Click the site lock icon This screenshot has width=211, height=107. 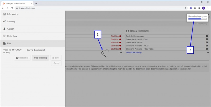[x=17, y=8]
